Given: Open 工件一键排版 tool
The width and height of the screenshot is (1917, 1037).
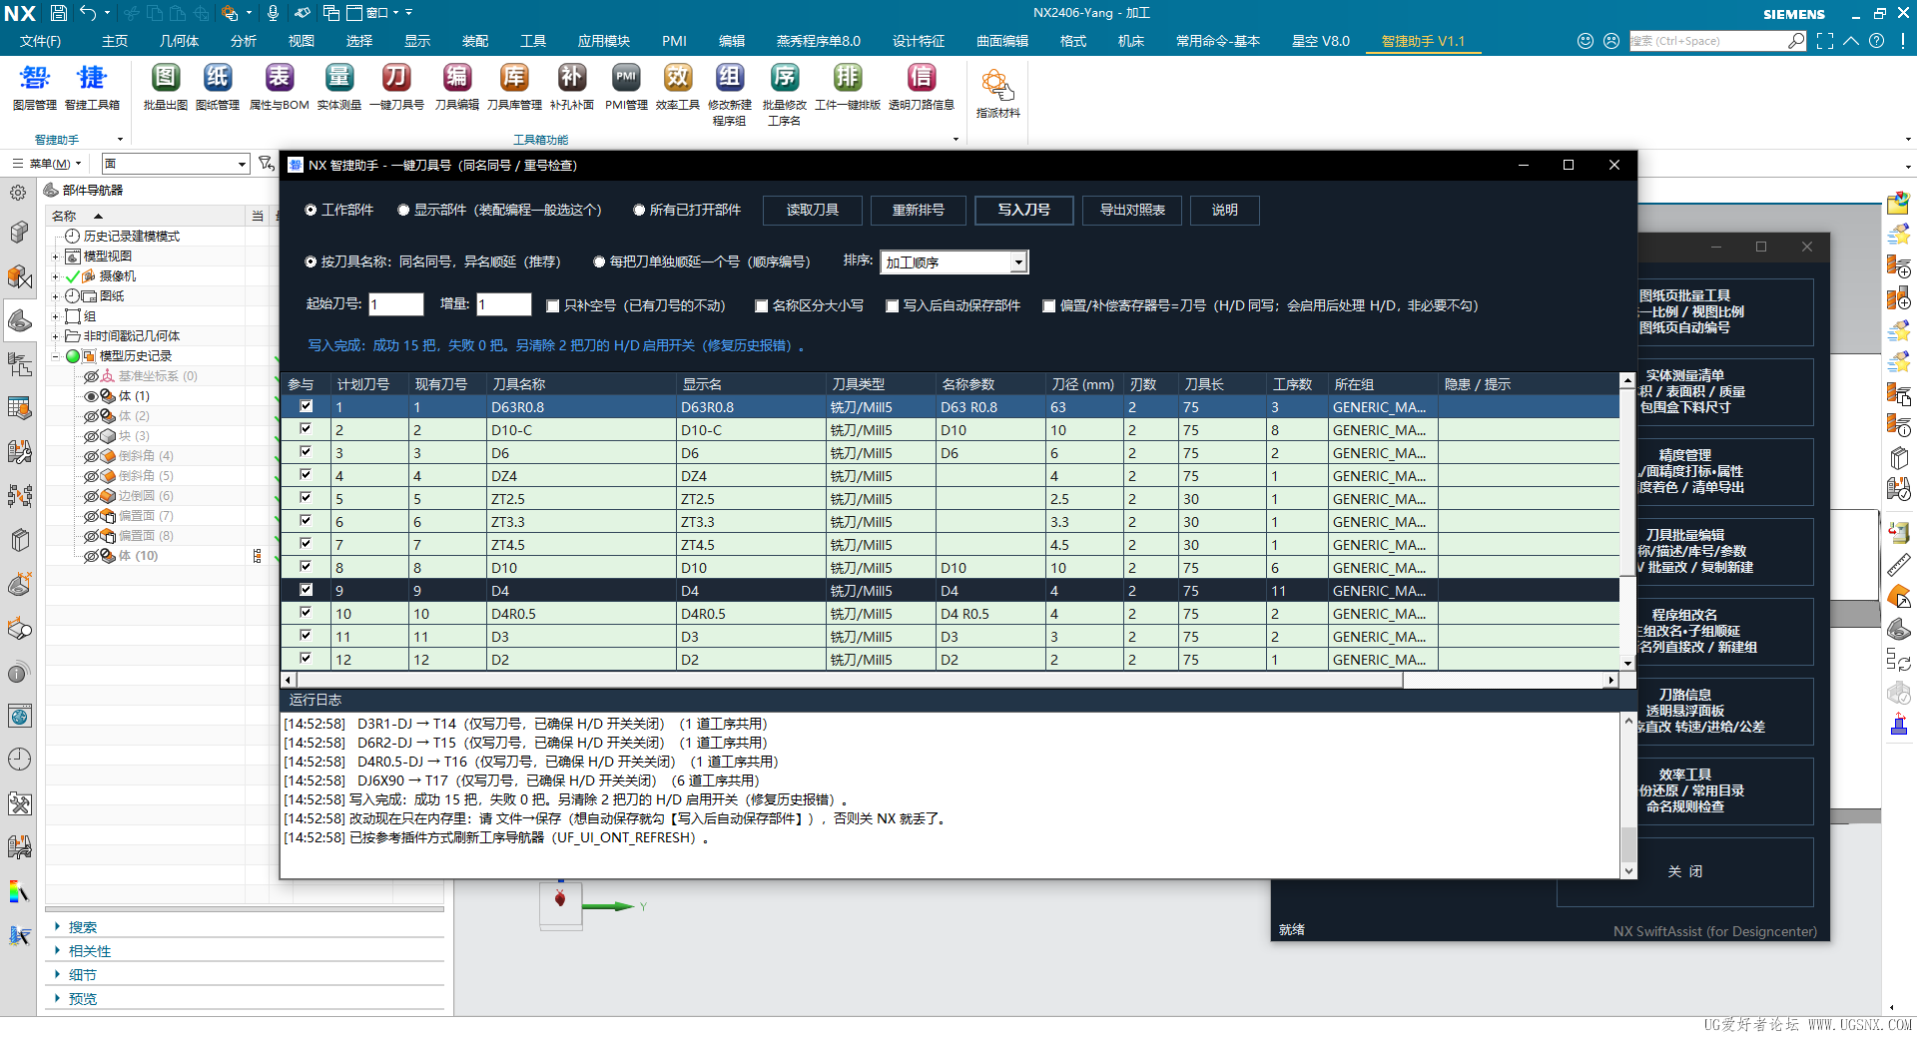Looking at the screenshot, I should click(848, 86).
